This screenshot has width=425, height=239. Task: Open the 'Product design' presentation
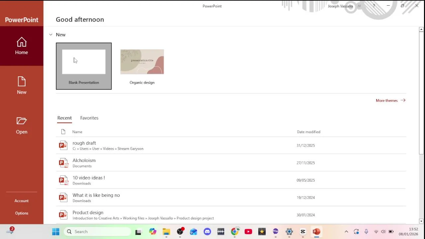(231, 215)
